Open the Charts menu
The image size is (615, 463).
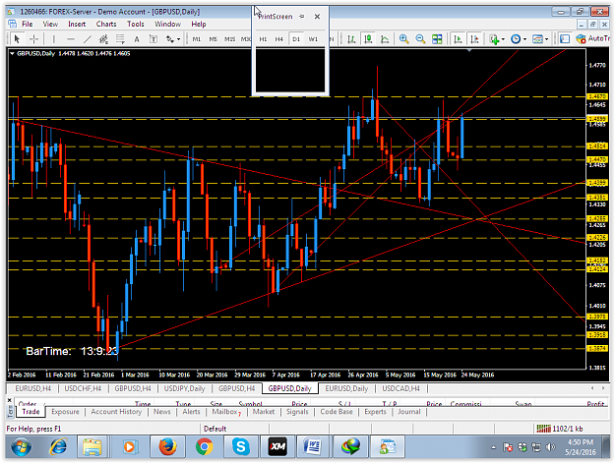106,24
